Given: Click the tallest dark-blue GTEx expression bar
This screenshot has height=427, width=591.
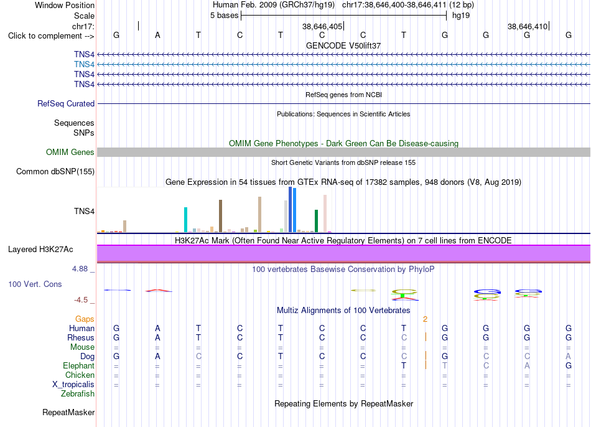Looking at the screenshot, I should pyautogui.click(x=291, y=209).
